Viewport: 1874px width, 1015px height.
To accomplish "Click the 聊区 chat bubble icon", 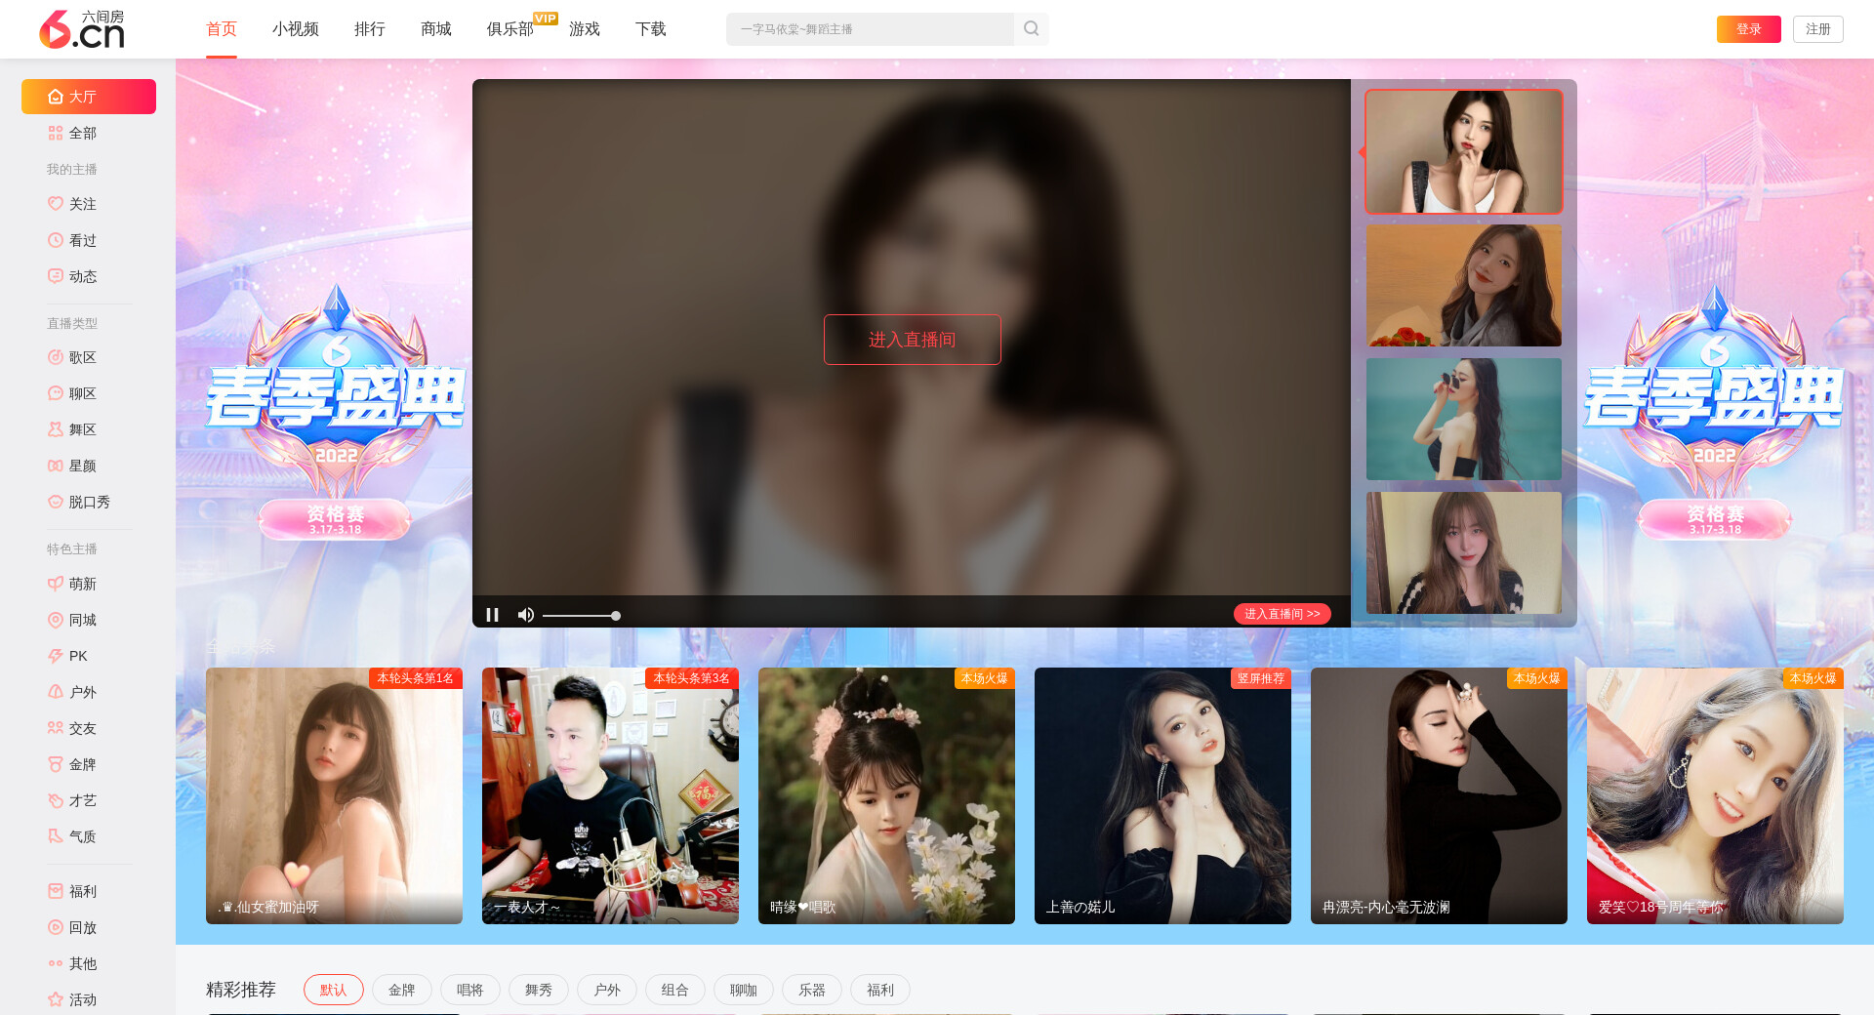I will (x=56, y=393).
